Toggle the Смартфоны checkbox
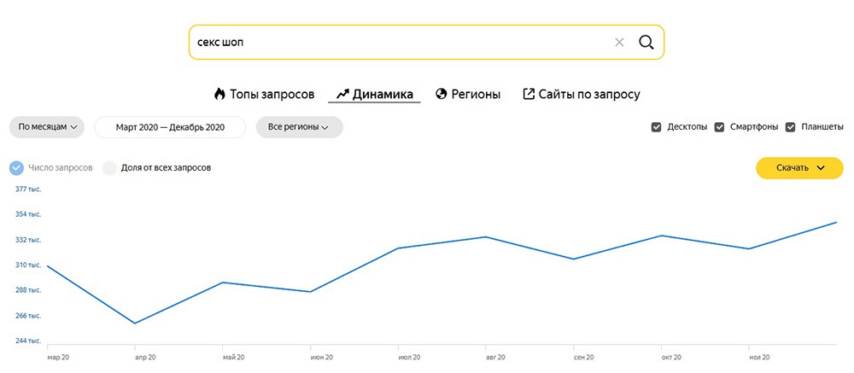This screenshot has height=373, width=854. pyautogui.click(x=719, y=127)
